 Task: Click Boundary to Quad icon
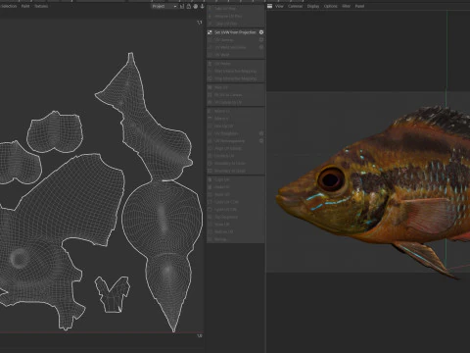tap(210, 171)
